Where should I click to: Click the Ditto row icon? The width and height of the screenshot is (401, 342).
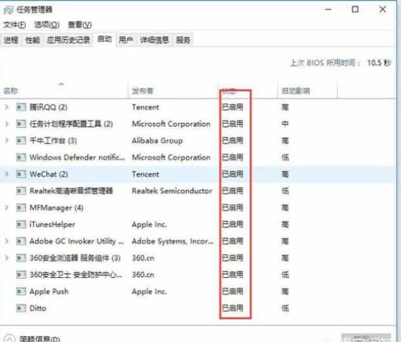click(21, 308)
